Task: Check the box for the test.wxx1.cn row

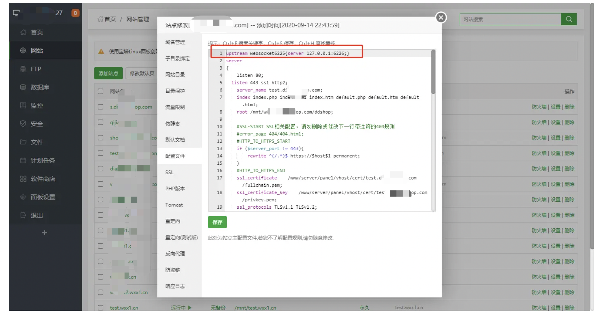Action: [101, 308]
